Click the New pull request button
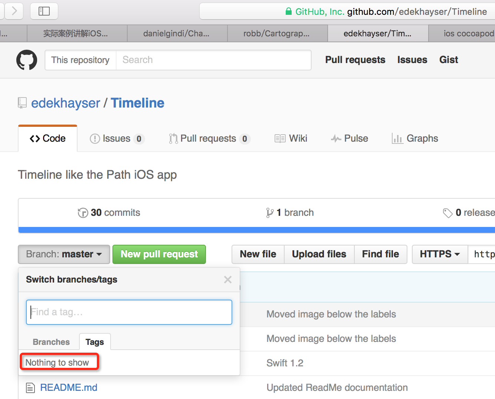Image resolution: width=495 pixels, height=399 pixels. coord(159,254)
